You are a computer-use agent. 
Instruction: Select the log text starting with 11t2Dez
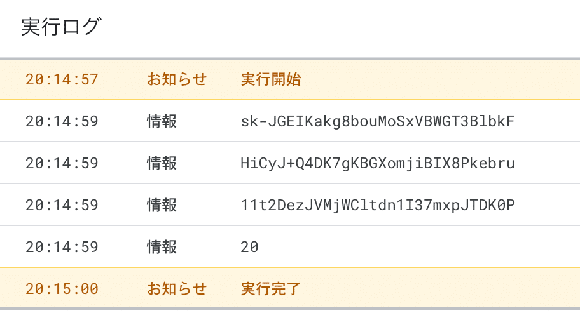377,205
